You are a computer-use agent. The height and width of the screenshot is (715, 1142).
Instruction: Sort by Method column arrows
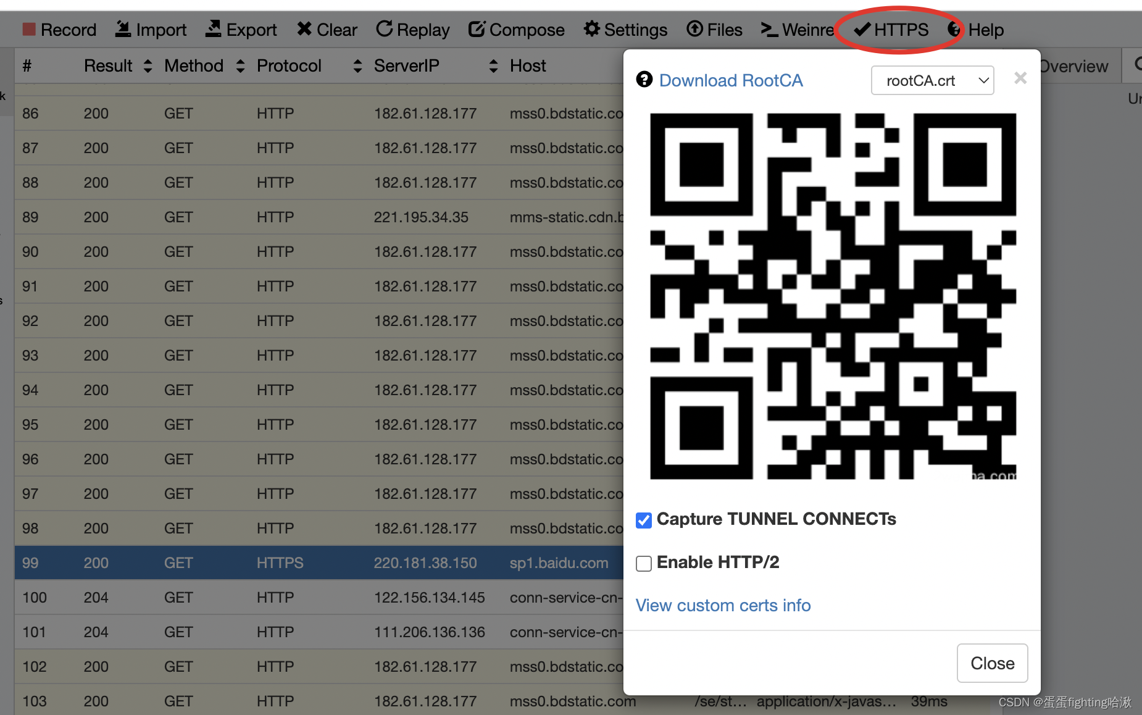click(x=240, y=66)
